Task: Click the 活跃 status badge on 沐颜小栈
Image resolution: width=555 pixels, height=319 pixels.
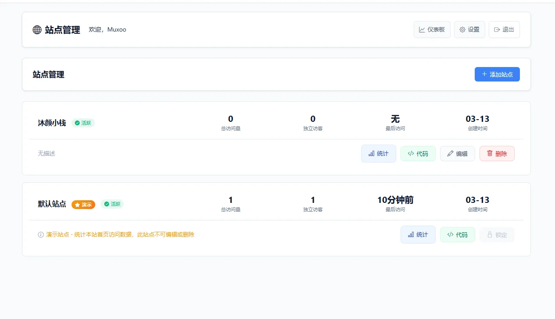Action: pyautogui.click(x=83, y=123)
